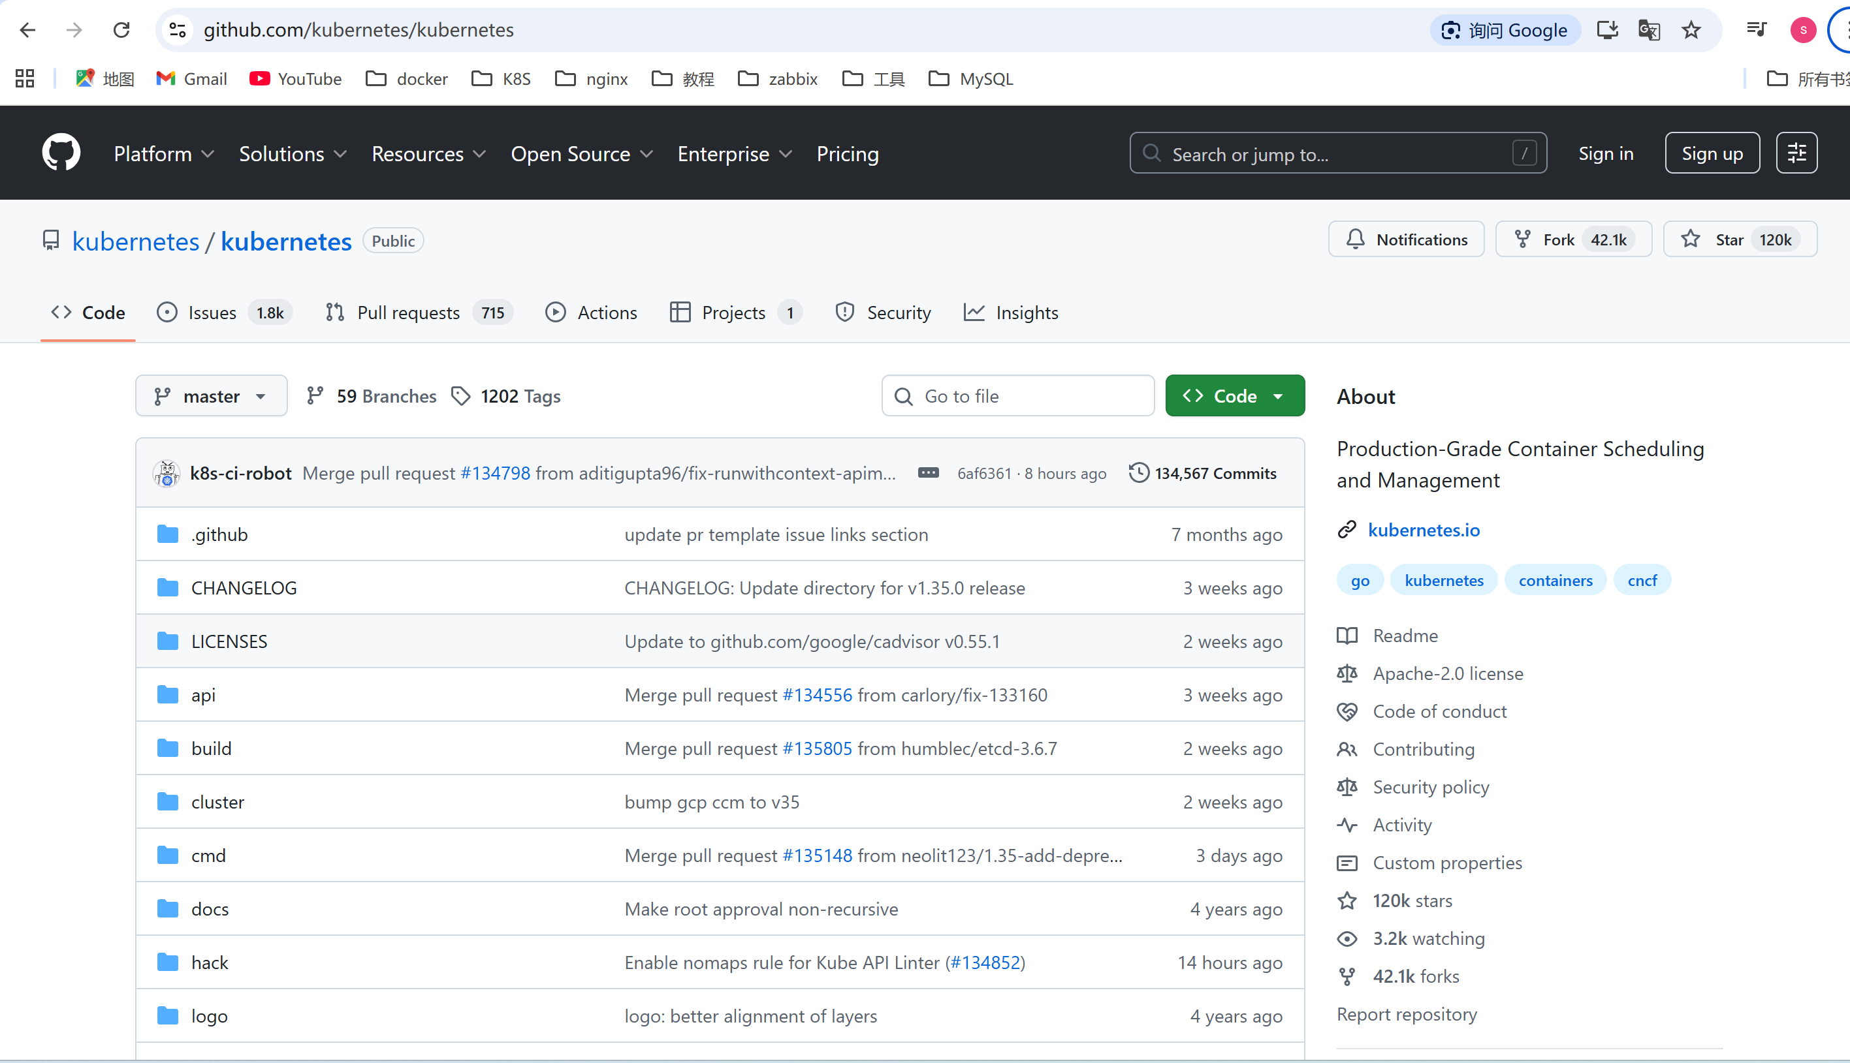Click the GitHub Octocat logo
1850x1063 pixels.
(x=61, y=153)
